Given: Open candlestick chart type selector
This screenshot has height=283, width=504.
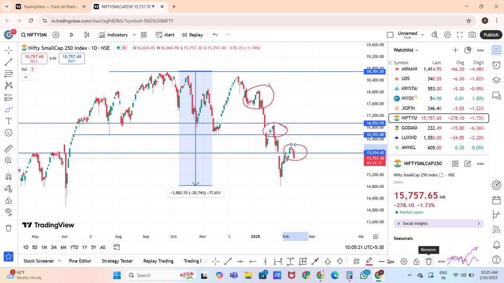Looking at the screenshot, I should (87, 35).
